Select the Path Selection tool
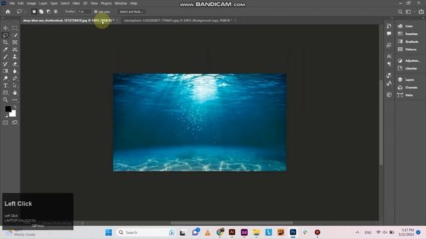 (x=15, y=86)
